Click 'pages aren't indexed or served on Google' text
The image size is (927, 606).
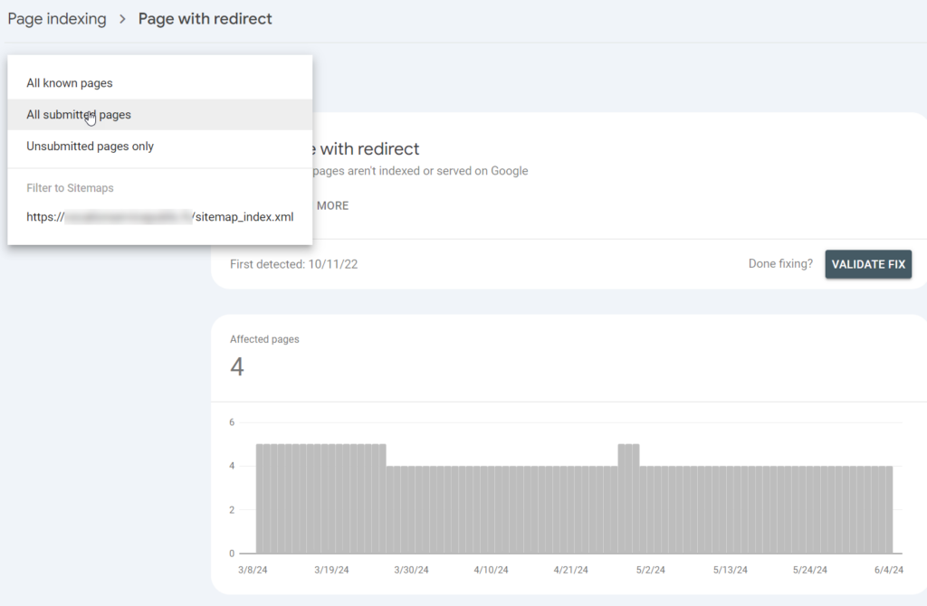pyautogui.click(x=420, y=171)
